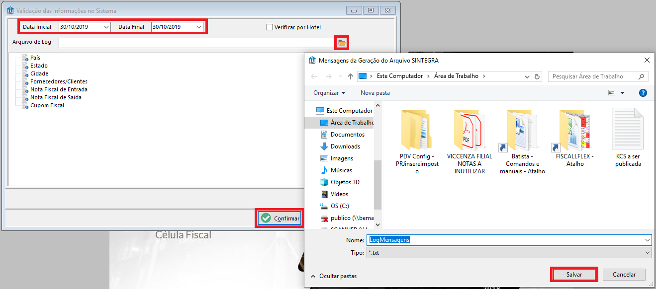Click Este Computador breadcrumb segment

pyautogui.click(x=400, y=76)
